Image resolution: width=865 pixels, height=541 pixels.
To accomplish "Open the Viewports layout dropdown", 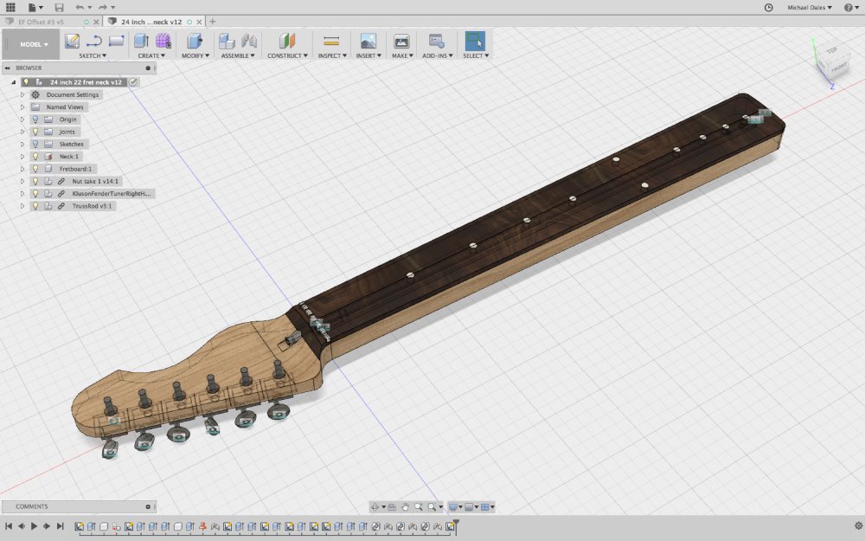I will click(488, 506).
